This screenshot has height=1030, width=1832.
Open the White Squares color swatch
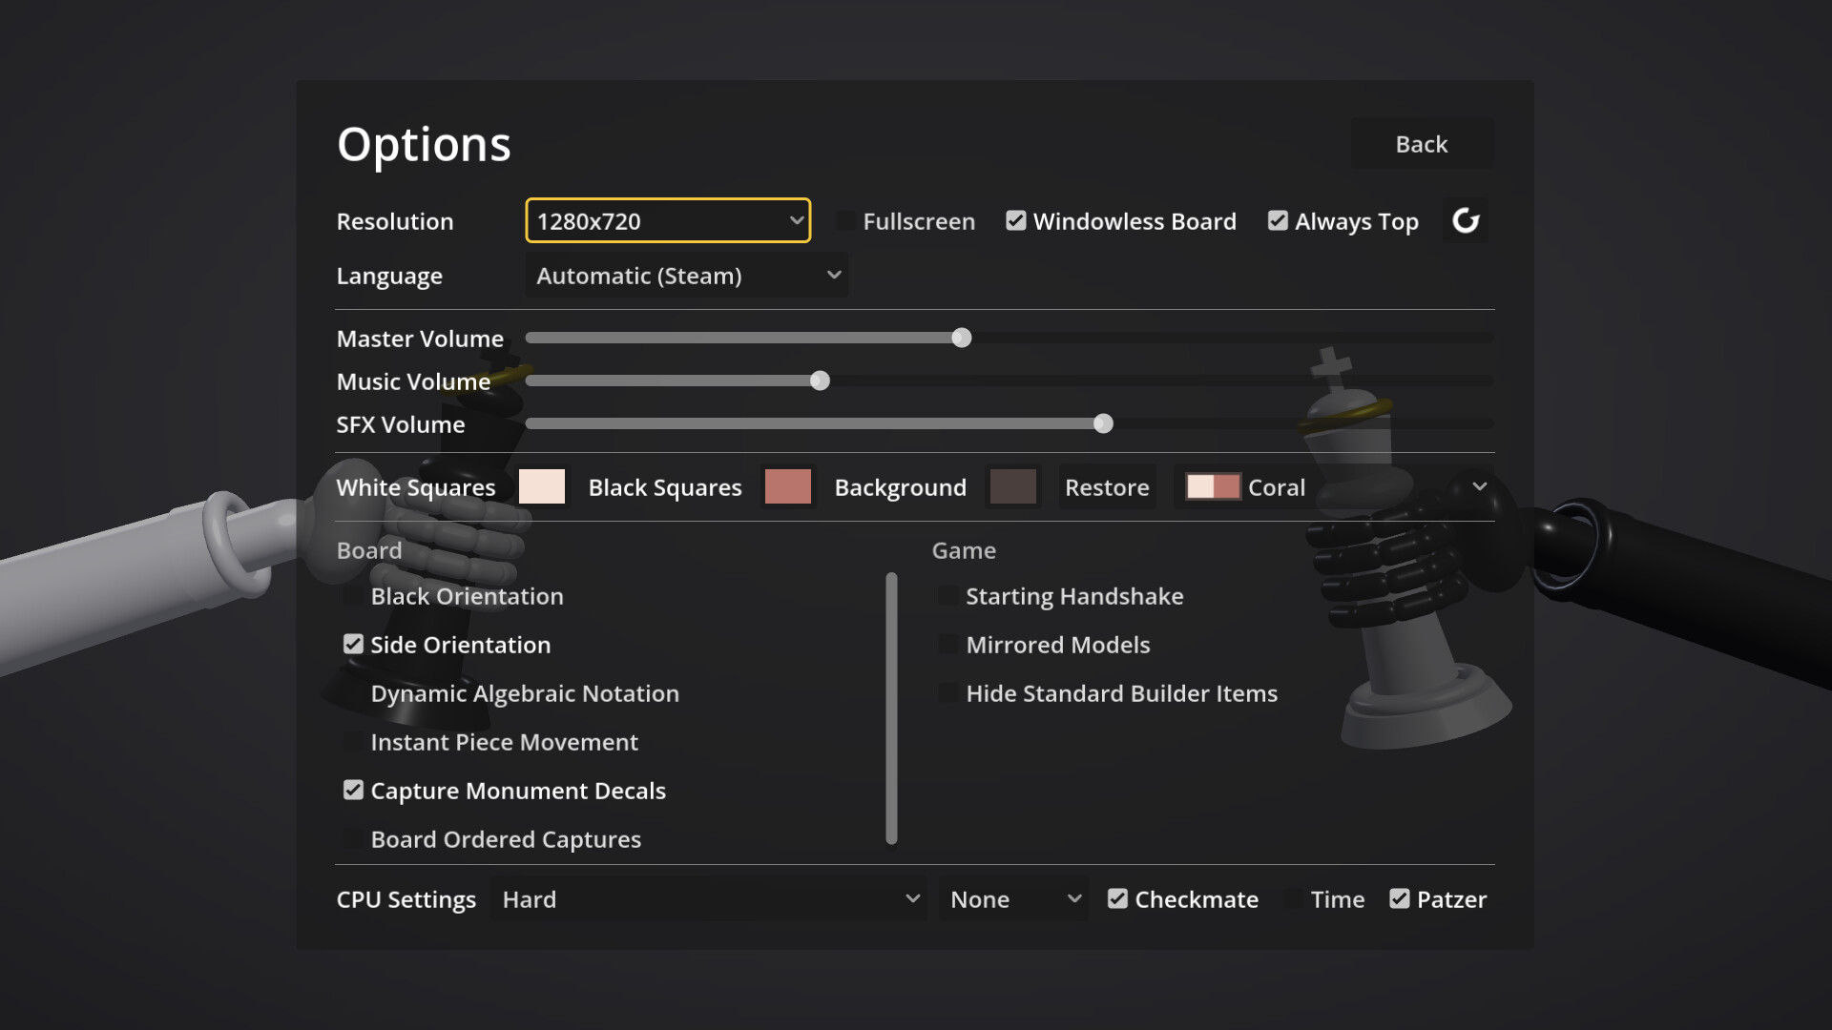(542, 487)
